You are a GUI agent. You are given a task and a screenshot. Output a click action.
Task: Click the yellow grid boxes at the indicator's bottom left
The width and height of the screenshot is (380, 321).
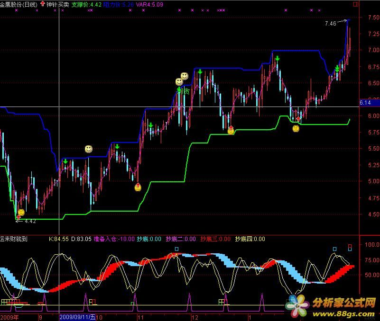6,302
